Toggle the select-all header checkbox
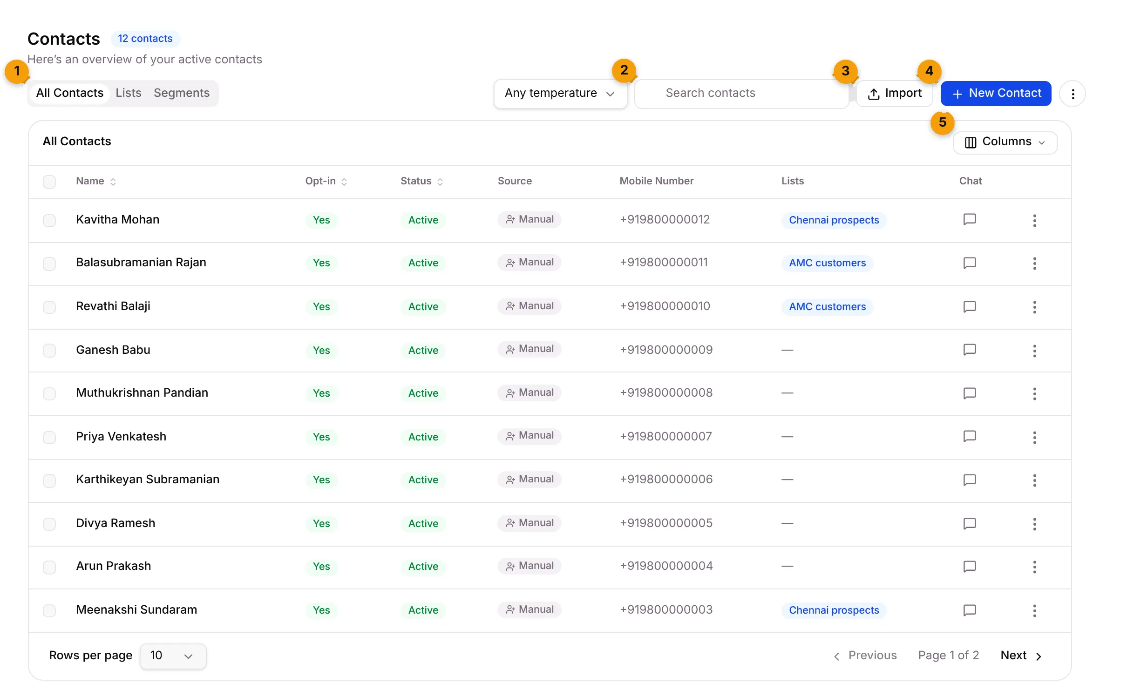The image size is (1127, 690). coord(49,182)
